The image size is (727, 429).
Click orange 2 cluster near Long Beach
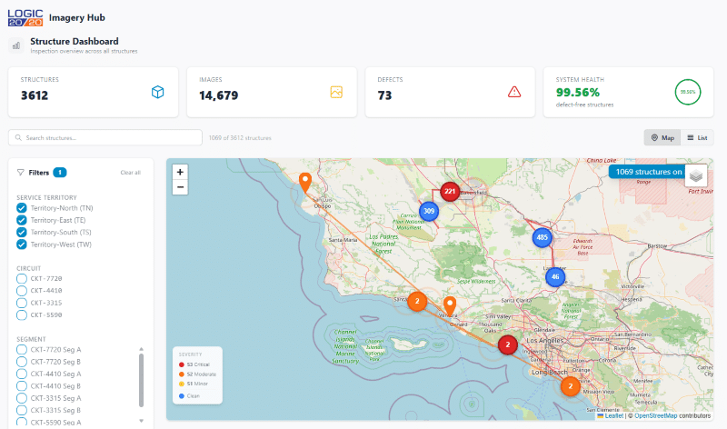point(571,386)
